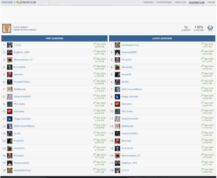The width and height of the screenshot is (217, 178).
Task: Click the Latest Achievers table header
Action: (162, 38)
